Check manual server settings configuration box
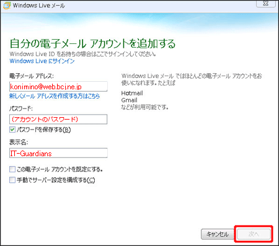Screen dimensions: 279x246 [12, 180]
